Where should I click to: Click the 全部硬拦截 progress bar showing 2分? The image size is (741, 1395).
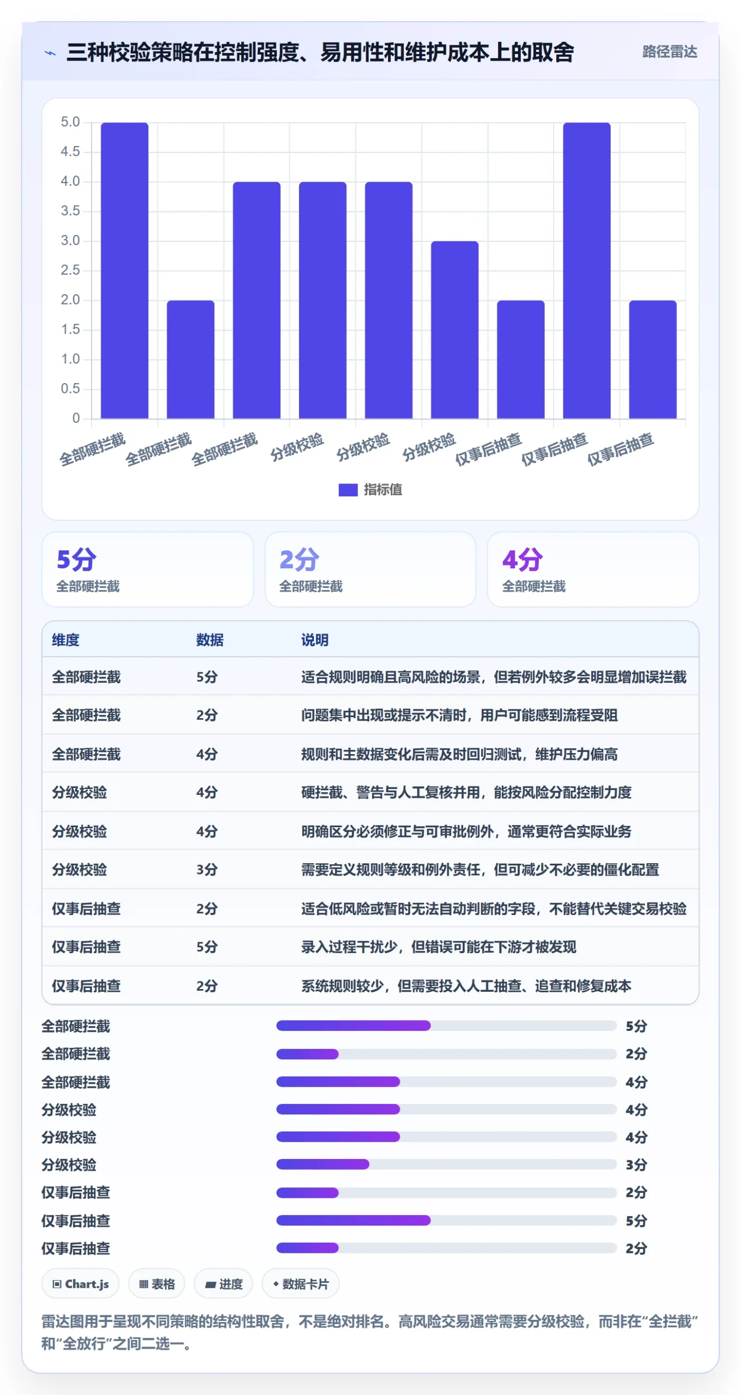[x=446, y=1054]
